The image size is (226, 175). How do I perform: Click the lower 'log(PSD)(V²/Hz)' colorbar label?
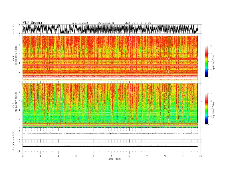click(214, 110)
